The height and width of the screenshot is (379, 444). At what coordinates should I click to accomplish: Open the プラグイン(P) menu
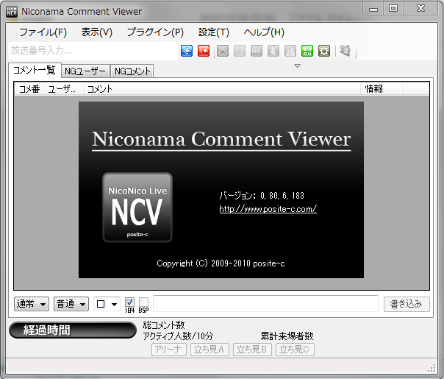[155, 32]
